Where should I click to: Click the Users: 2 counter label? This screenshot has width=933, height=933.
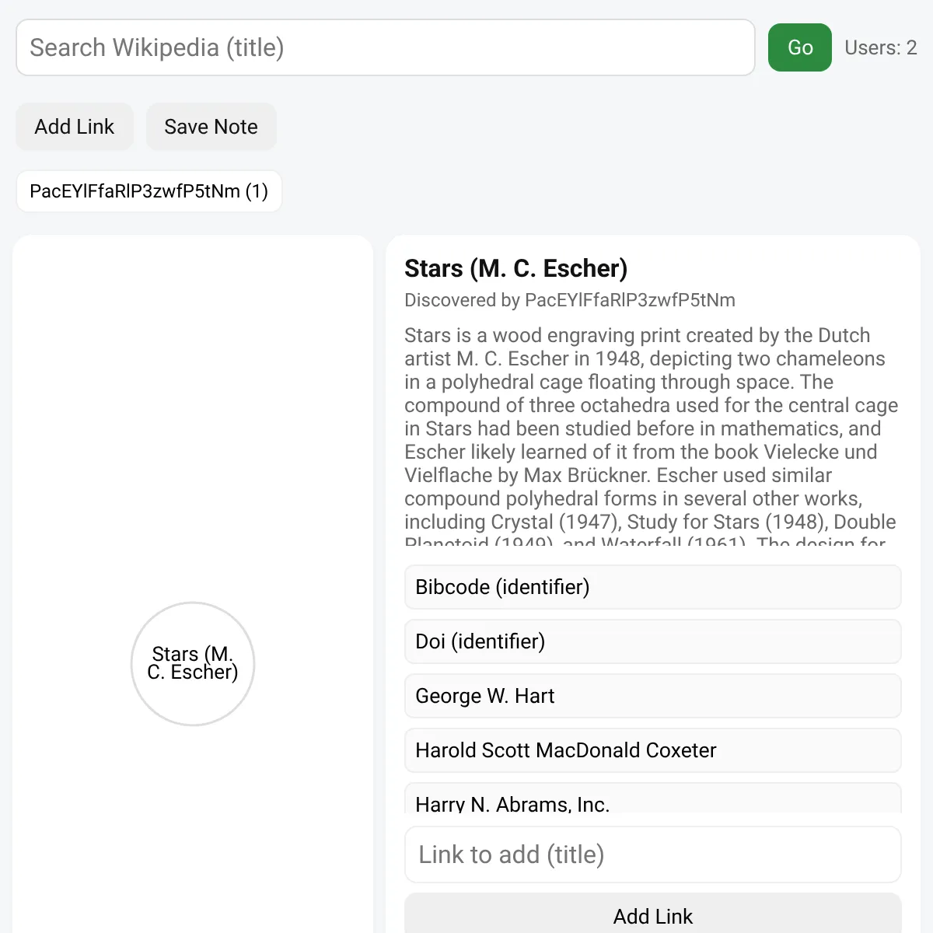[881, 47]
